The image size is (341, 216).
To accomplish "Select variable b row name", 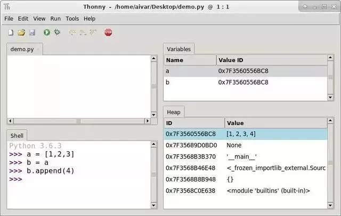I will pyautogui.click(x=167, y=82).
